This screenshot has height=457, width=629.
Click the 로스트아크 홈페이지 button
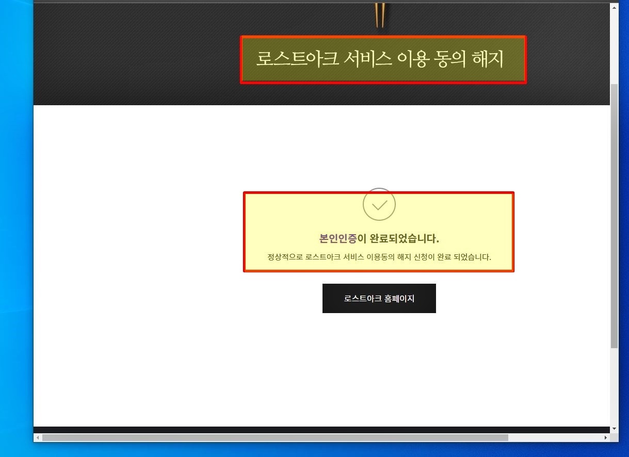(379, 298)
